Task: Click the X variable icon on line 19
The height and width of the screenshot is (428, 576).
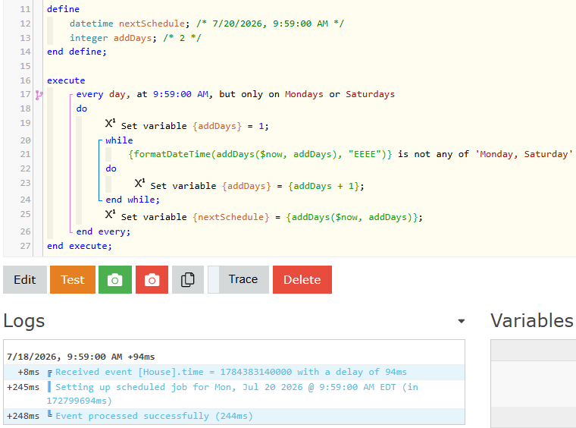Action: click(110, 123)
